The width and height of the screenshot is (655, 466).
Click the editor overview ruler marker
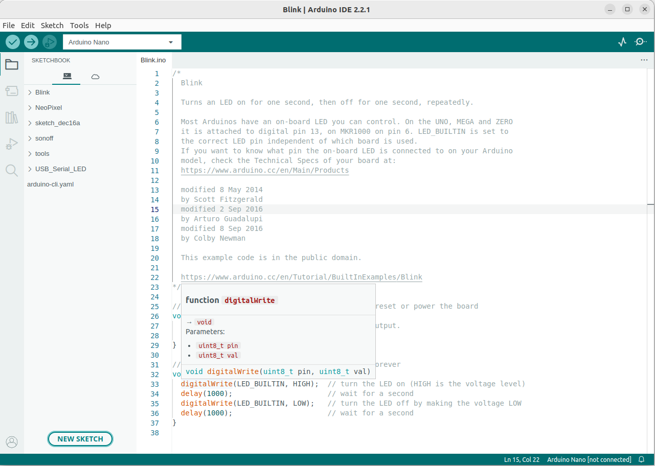[650, 204]
